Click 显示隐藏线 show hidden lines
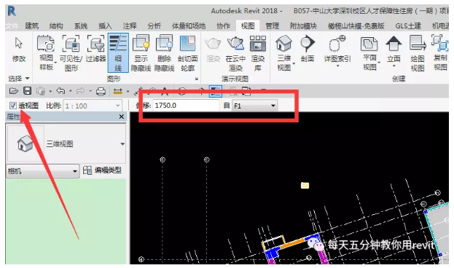 [141, 52]
